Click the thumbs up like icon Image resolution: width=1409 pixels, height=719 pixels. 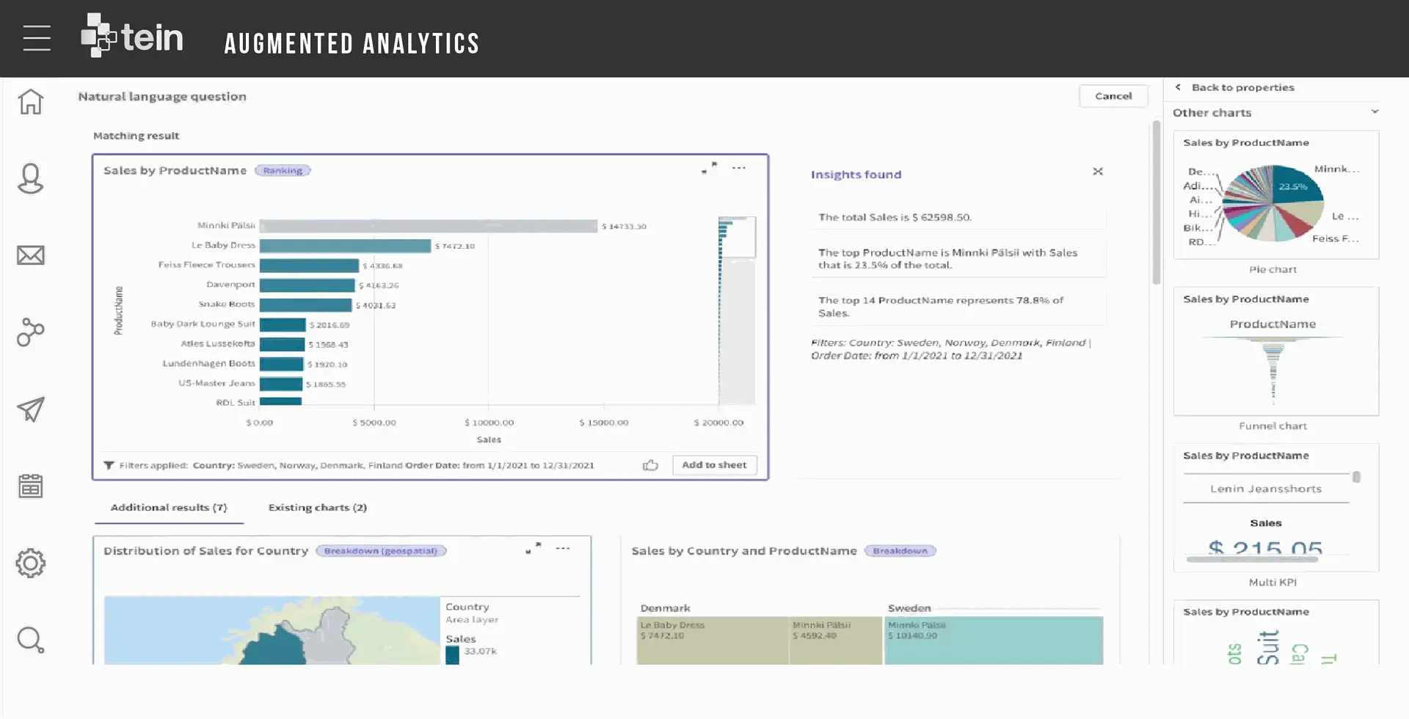coord(650,465)
